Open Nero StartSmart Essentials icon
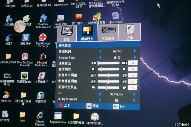The image size is (191, 127). click(x=25, y=60)
